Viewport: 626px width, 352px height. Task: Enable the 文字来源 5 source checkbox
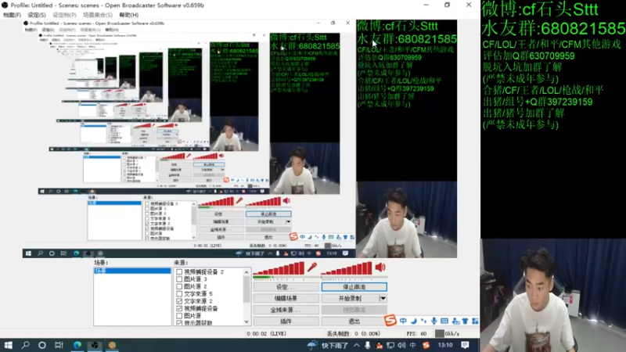(x=179, y=294)
